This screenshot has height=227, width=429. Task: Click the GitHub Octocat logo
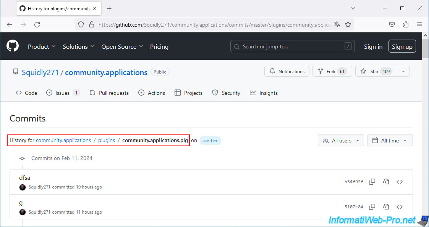[13, 46]
